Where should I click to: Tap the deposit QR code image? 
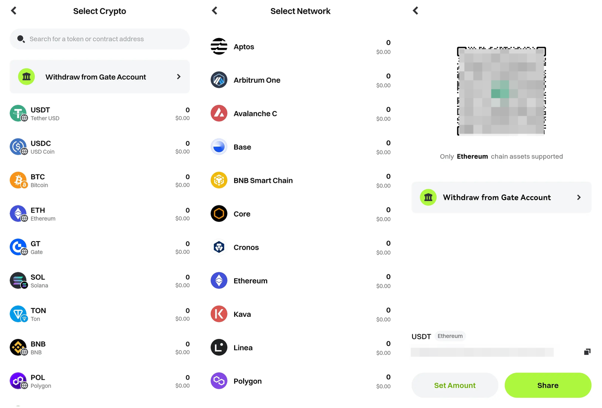coord(501,91)
